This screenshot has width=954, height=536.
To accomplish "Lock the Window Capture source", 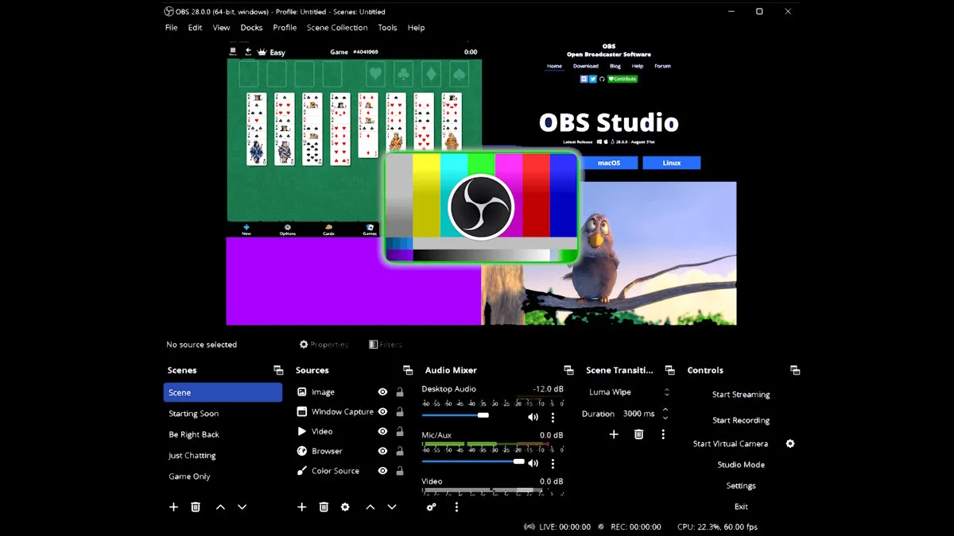I will click(399, 412).
